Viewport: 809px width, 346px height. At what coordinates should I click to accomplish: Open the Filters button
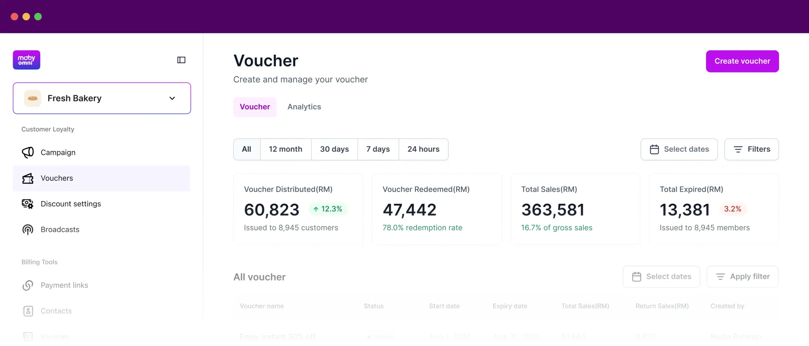click(x=751, y=149)
